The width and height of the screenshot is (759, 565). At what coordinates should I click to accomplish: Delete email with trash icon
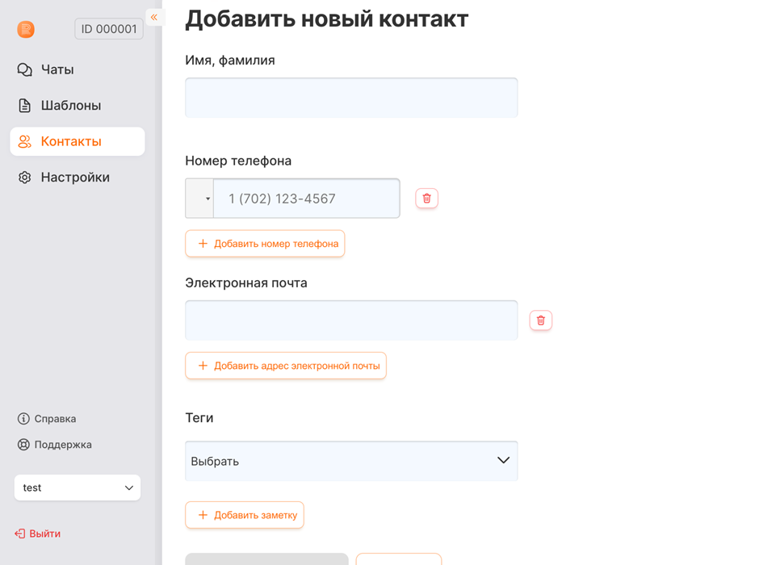[541, 320]
